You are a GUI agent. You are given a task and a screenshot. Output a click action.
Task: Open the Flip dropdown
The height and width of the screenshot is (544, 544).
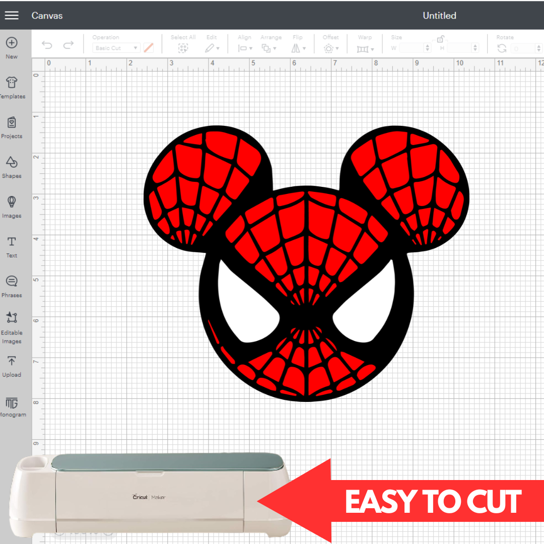(x=298, y=48)
